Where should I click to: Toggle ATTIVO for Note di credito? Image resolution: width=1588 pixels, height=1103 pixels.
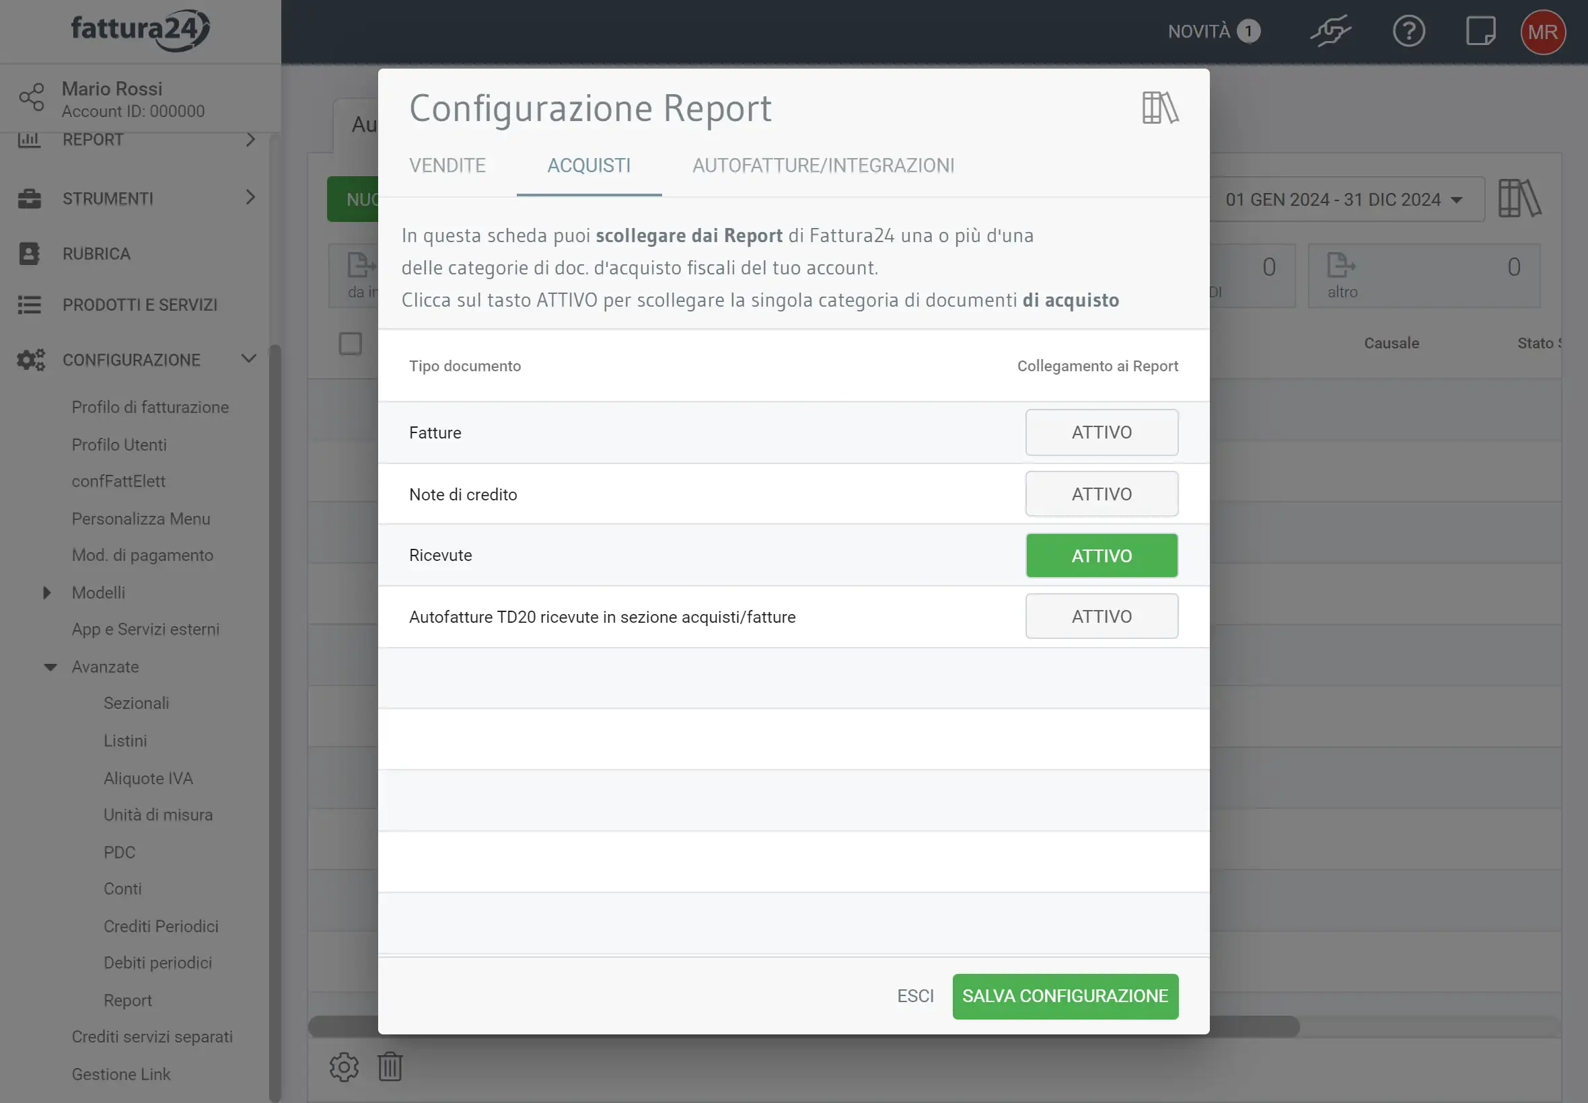(x=1102, y=494)
